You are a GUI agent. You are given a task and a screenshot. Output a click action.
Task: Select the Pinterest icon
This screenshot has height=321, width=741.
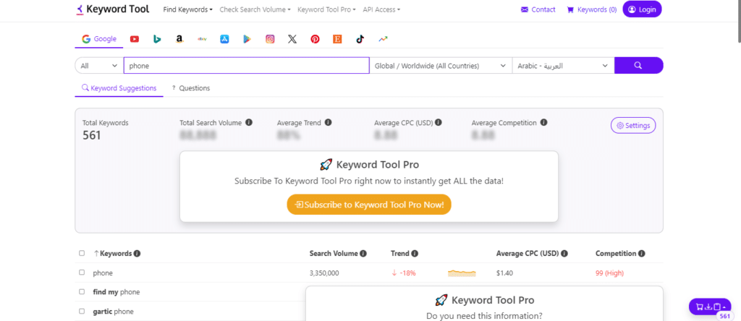click(315, 39)
